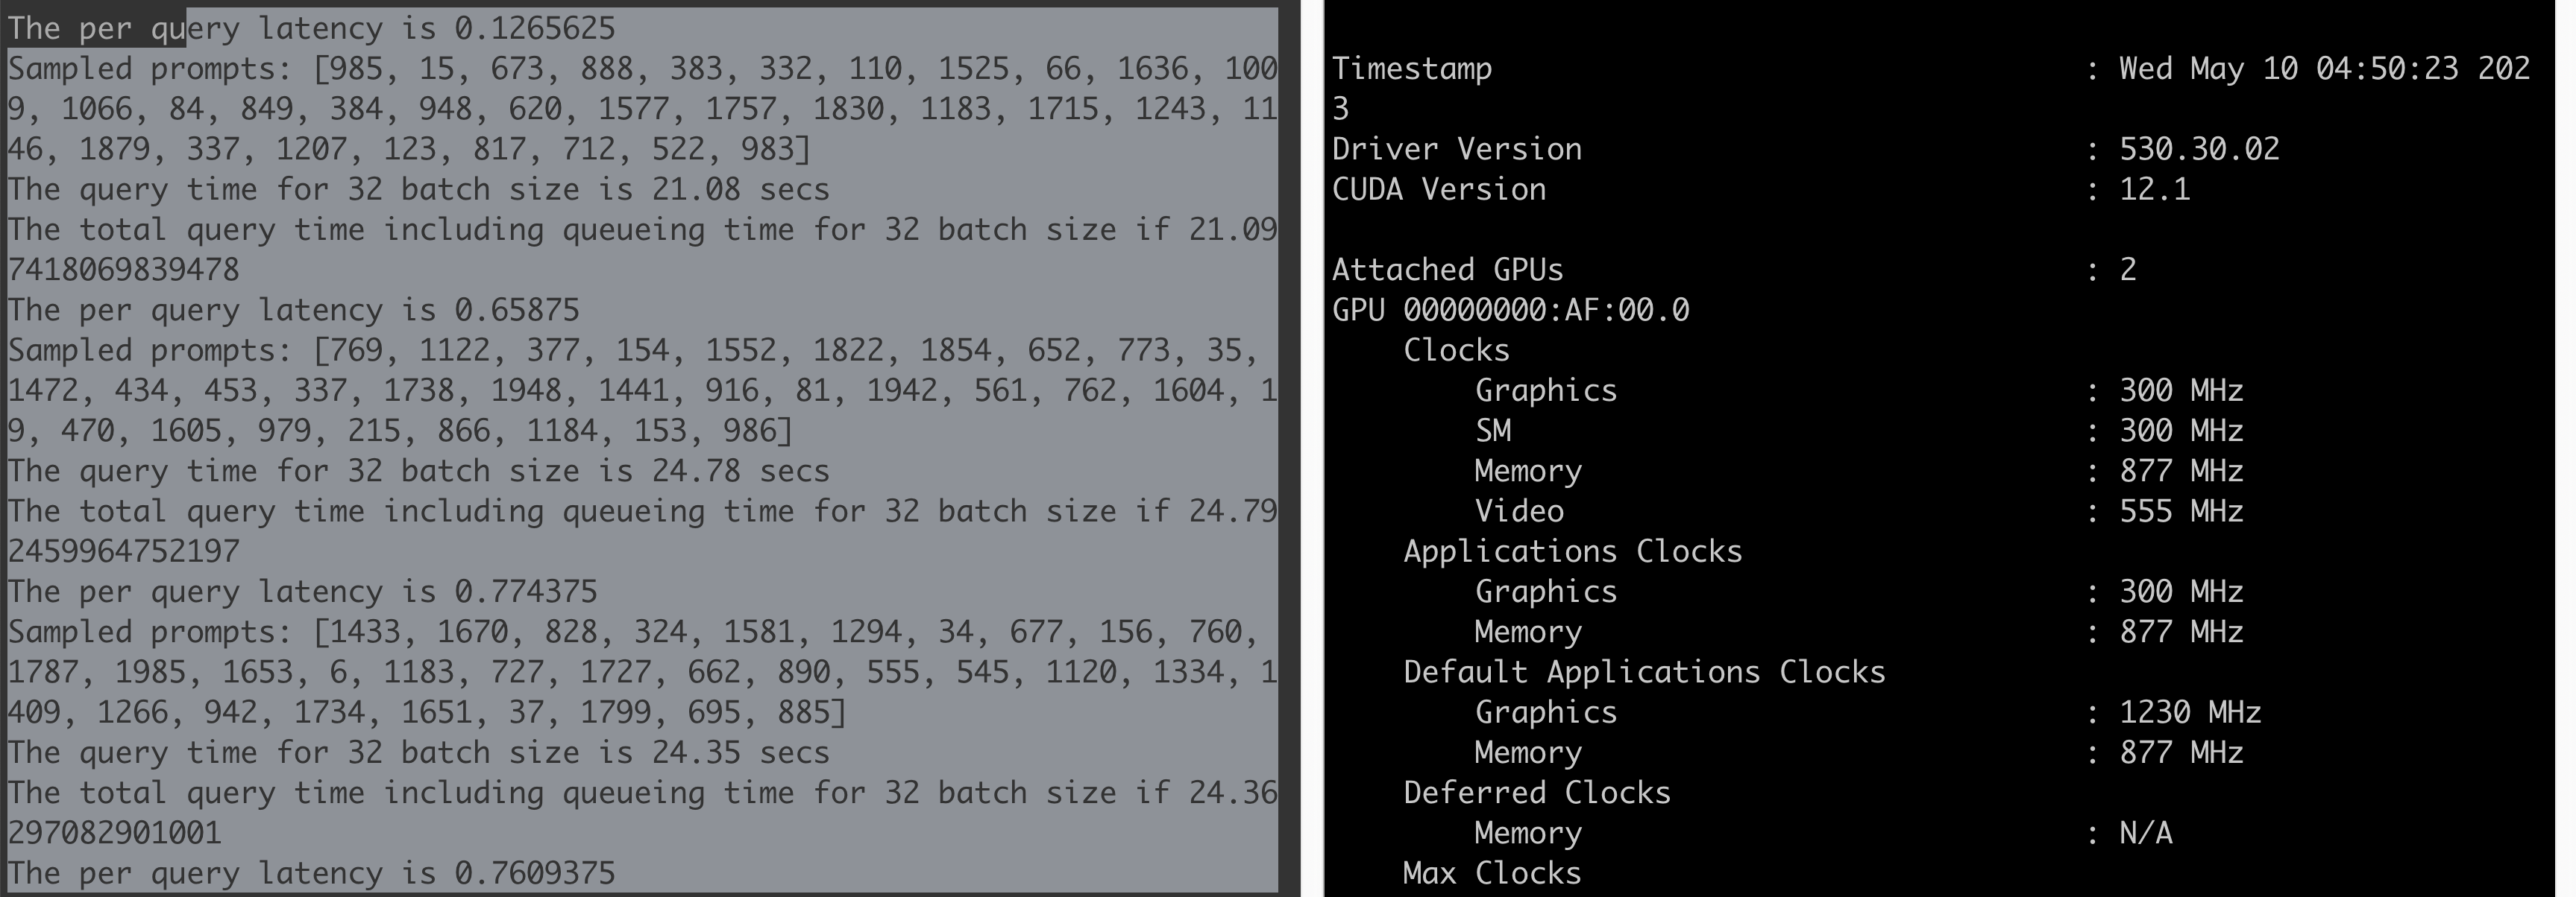Click the 'GPU 00000000:AF:00.0' line
This screenshot has width=2576, height=897.
coord(1510,310)
